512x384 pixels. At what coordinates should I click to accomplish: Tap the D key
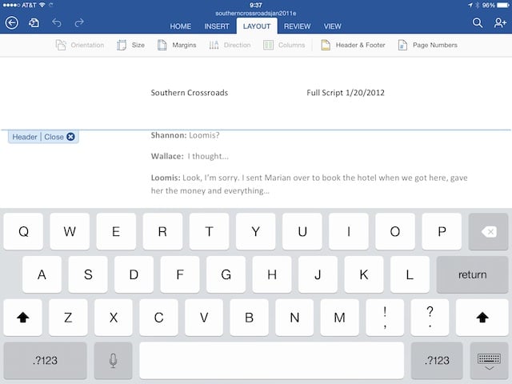click(x=134, y=274)
